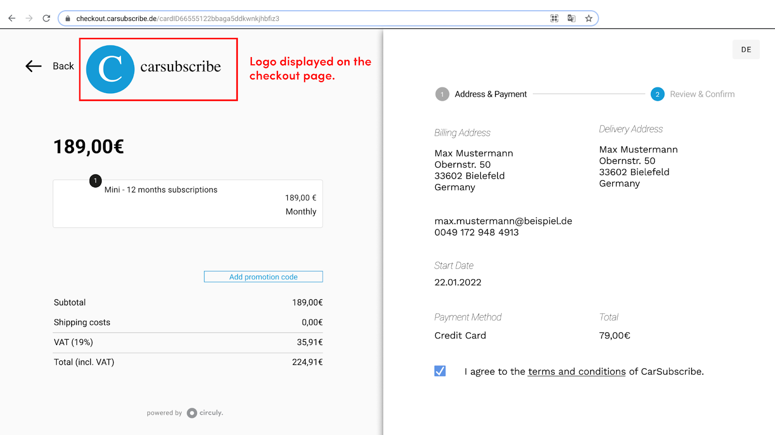Click the shipping cost value 0,00€
The width and height of the screenshot is (775, 435).
(312, 322)
